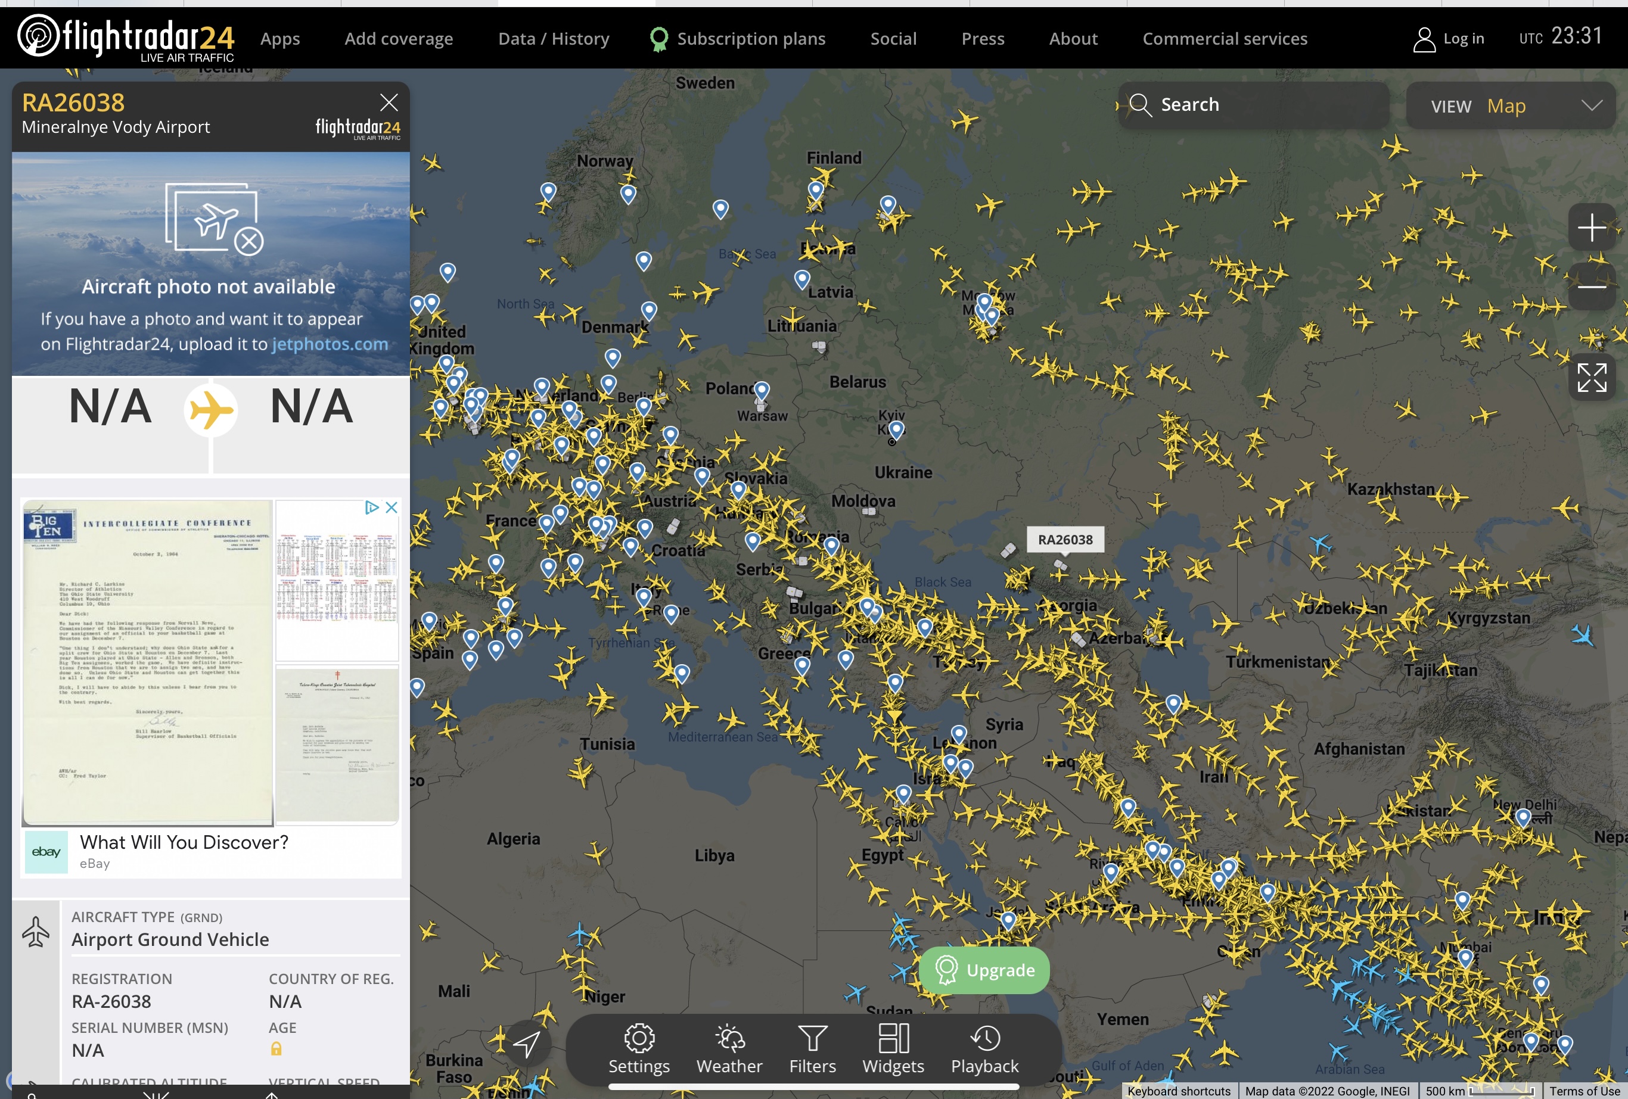Screen dimensions: 1628x1099
Task: Close the eBay ad
Action: (x=392, y=507)
